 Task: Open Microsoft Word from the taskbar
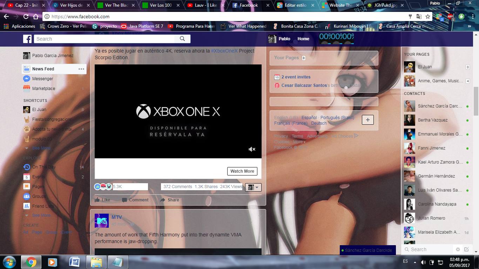click(74, 262)
